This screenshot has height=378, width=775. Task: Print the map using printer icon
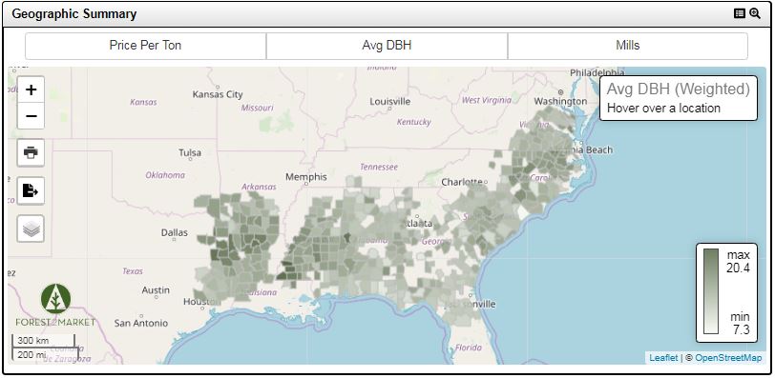(x=31, y=152)
